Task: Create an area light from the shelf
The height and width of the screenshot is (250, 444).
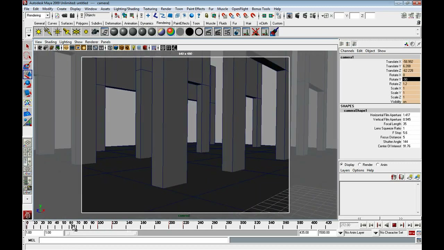Action: click(76, 32)
